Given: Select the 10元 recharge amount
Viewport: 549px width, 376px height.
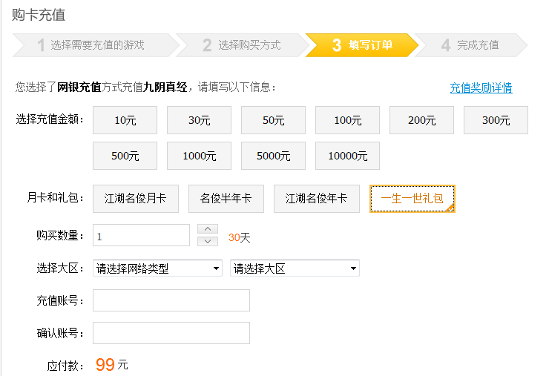Looking at the screenshot, I should [x=125, y=120].
